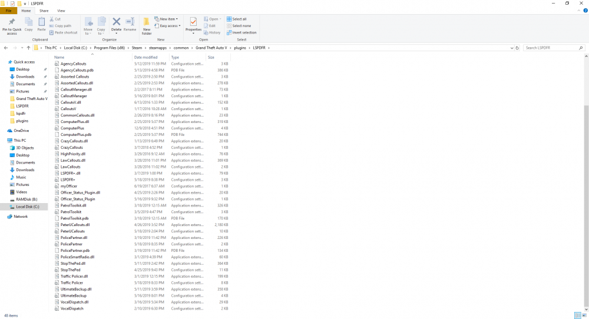The width and height of the screenshot is (589, 319).
Task: Switch to Details view icon in status bar
Action: pyautogui.click(x=578, y=315)
